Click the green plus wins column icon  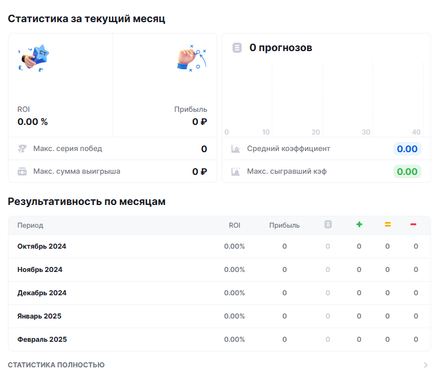click(359, 225)
